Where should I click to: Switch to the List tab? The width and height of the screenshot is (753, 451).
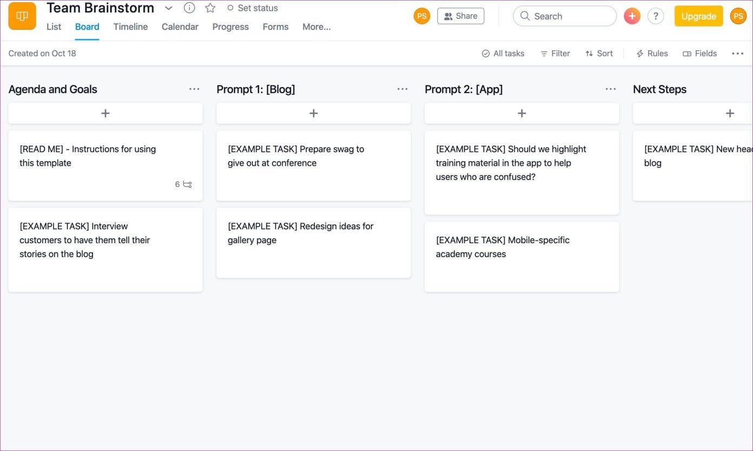click(x=54, y=26)
